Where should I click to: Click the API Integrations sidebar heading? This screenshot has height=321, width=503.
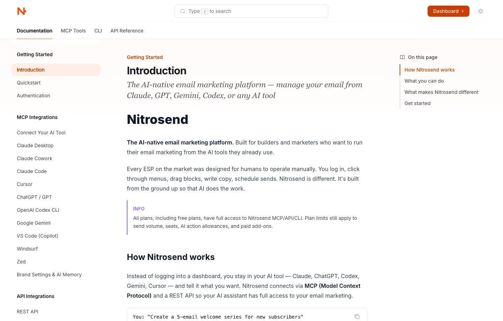pyautogui.click(x=36, y=296)
